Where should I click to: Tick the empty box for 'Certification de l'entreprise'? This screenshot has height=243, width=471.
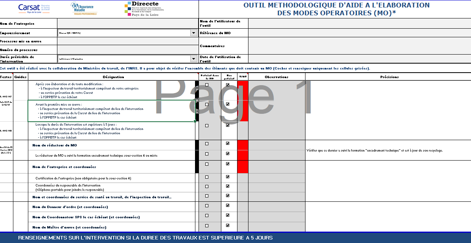(x=207, y=177)
